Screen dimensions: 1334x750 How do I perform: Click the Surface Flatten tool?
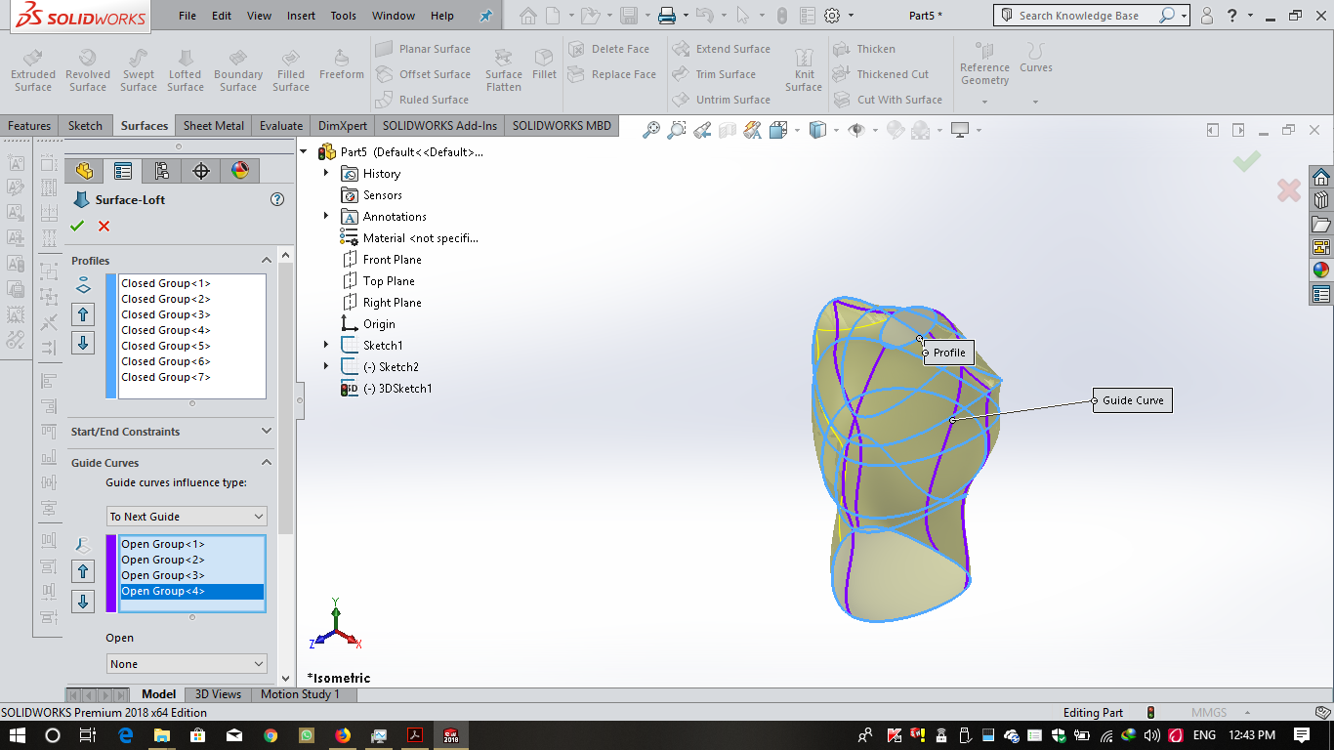pos(504,69)
